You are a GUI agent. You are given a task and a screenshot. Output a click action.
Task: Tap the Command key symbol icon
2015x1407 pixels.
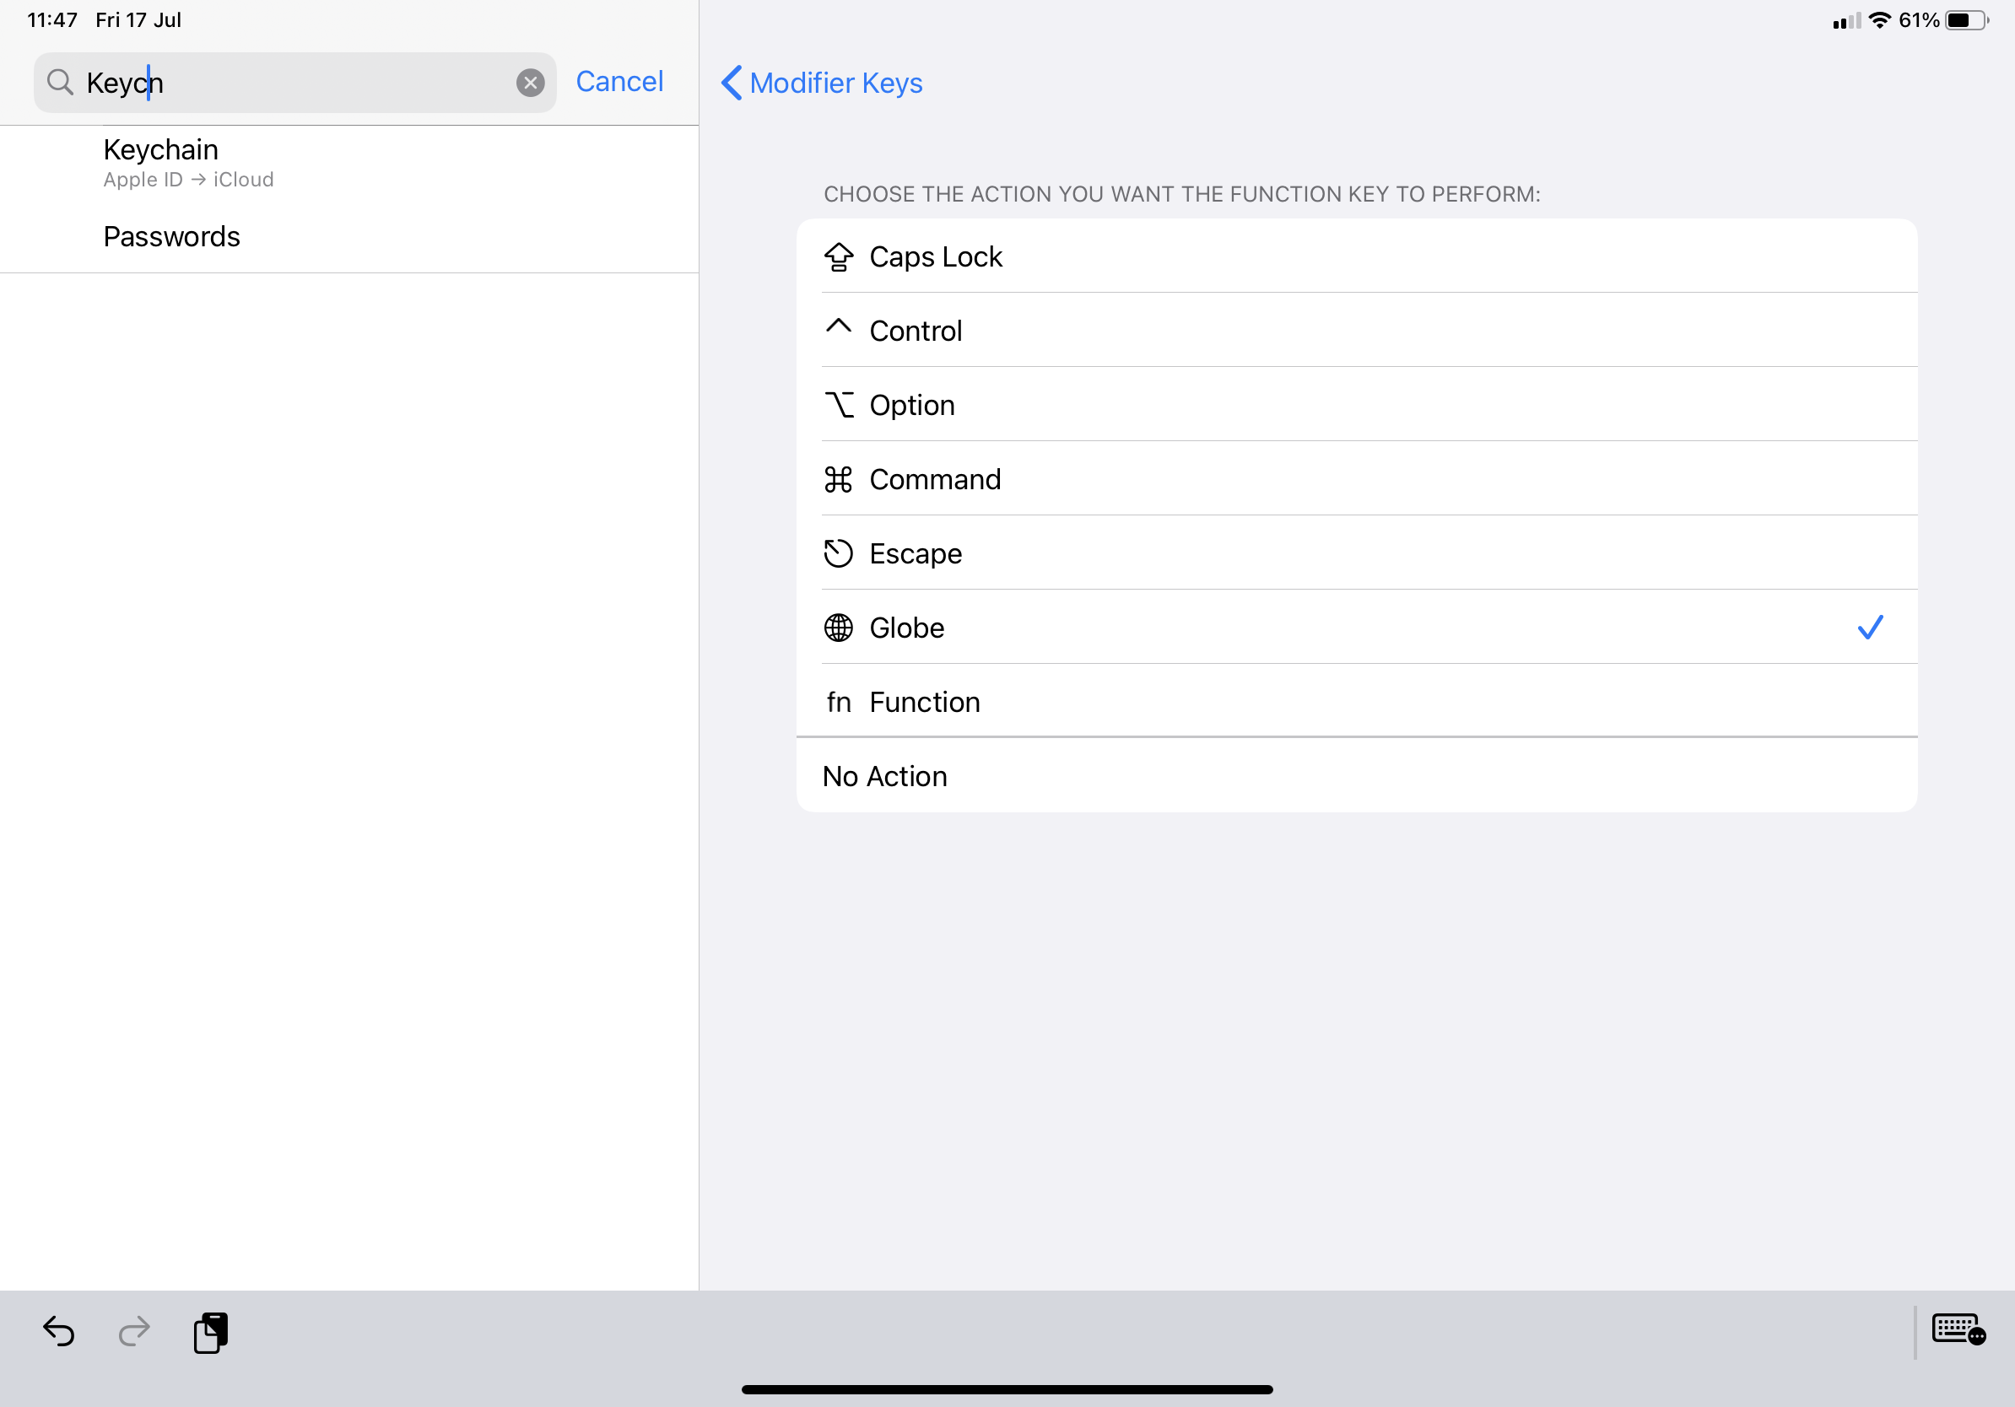(x=838, y=480)
